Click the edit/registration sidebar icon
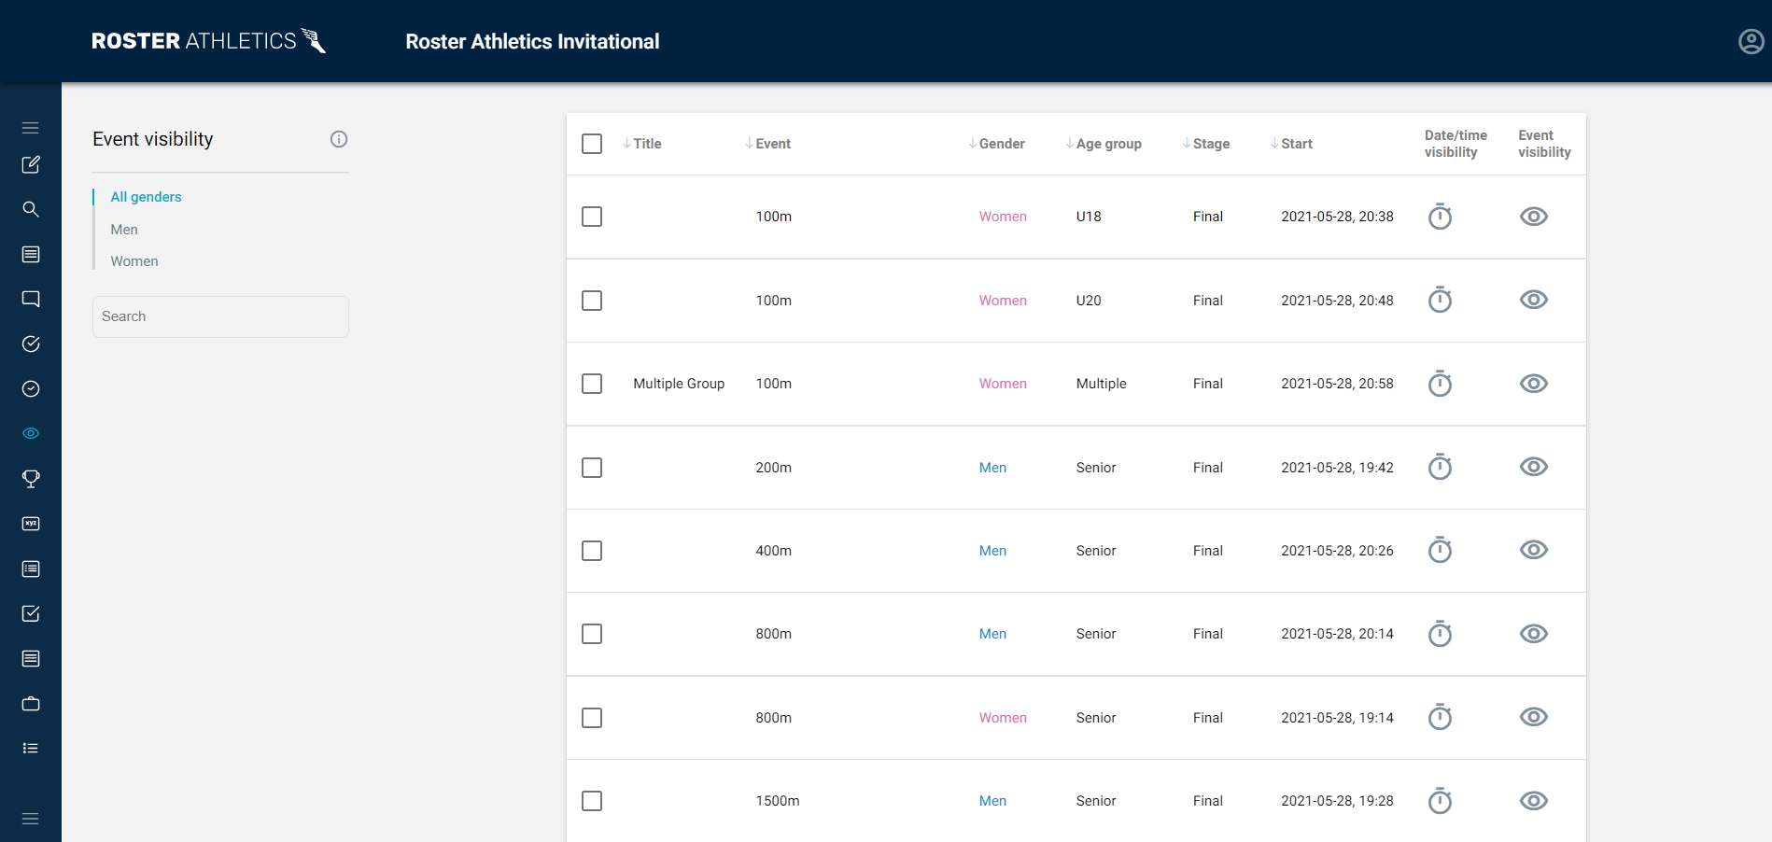The width and height of the screenshot is (1772, 842). pyautogui.click(x=31, y=164)
